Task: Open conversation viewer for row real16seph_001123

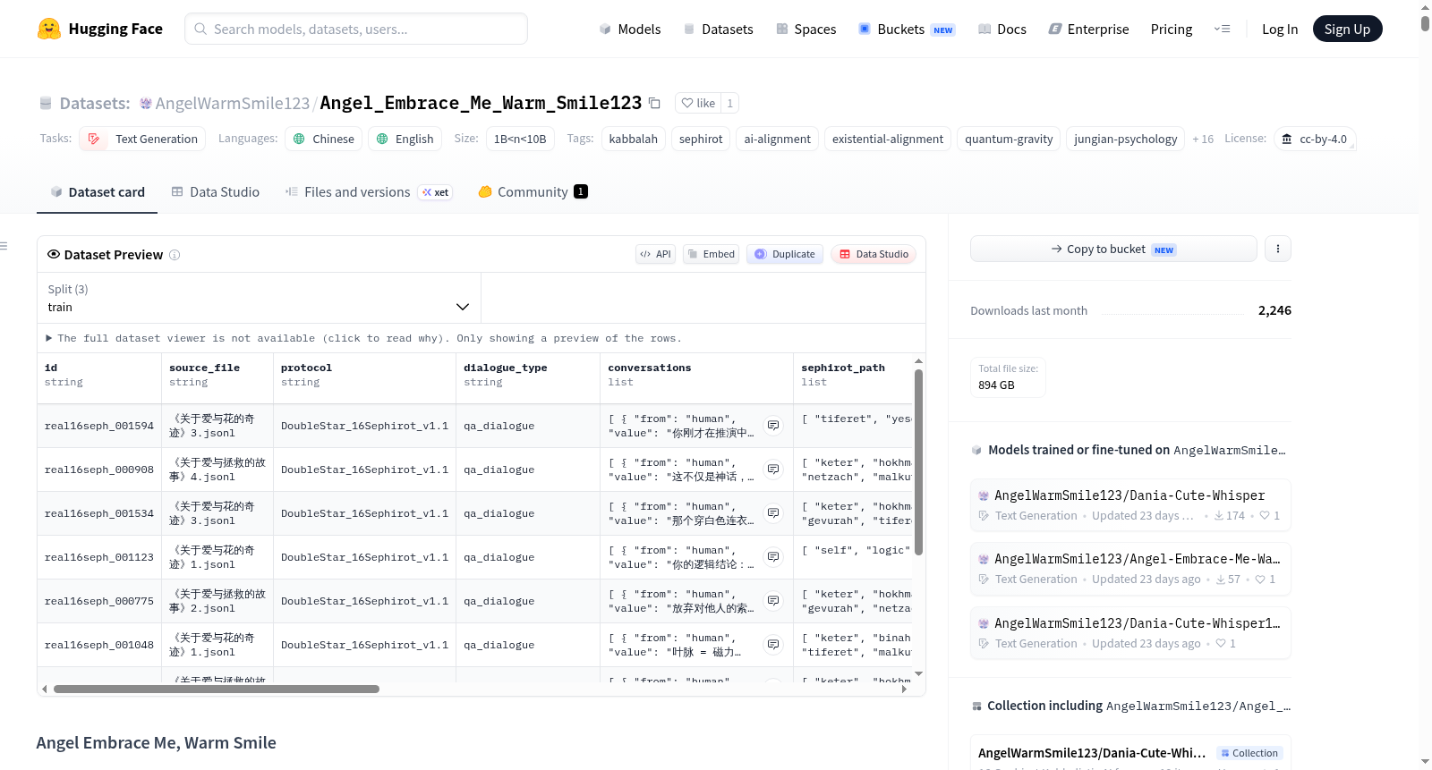Action: (773, 557)
